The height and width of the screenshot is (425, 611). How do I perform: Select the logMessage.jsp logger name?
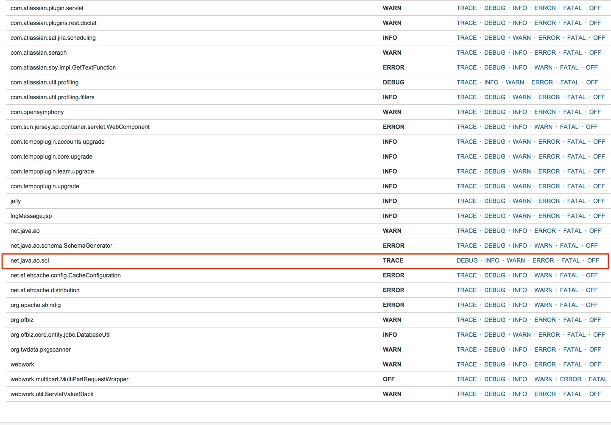point(31,216)
